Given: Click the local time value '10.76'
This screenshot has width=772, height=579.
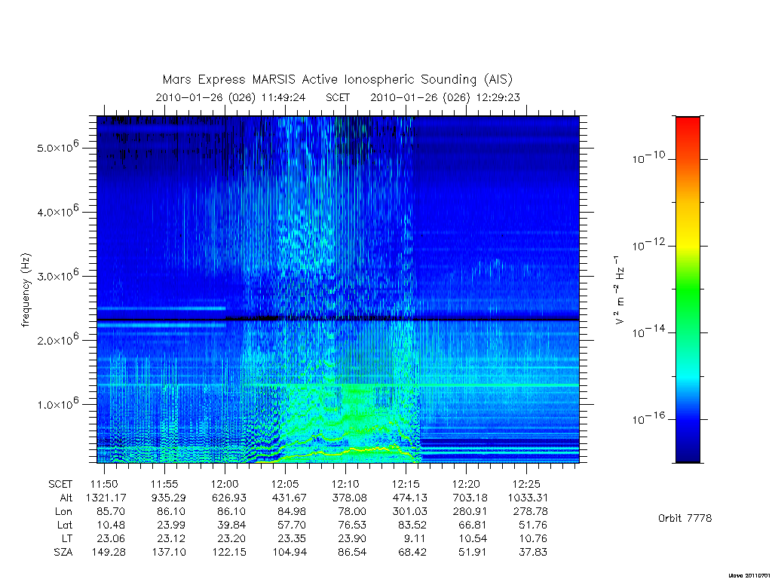Looking at the screenshot, I should tap(534, 538).
